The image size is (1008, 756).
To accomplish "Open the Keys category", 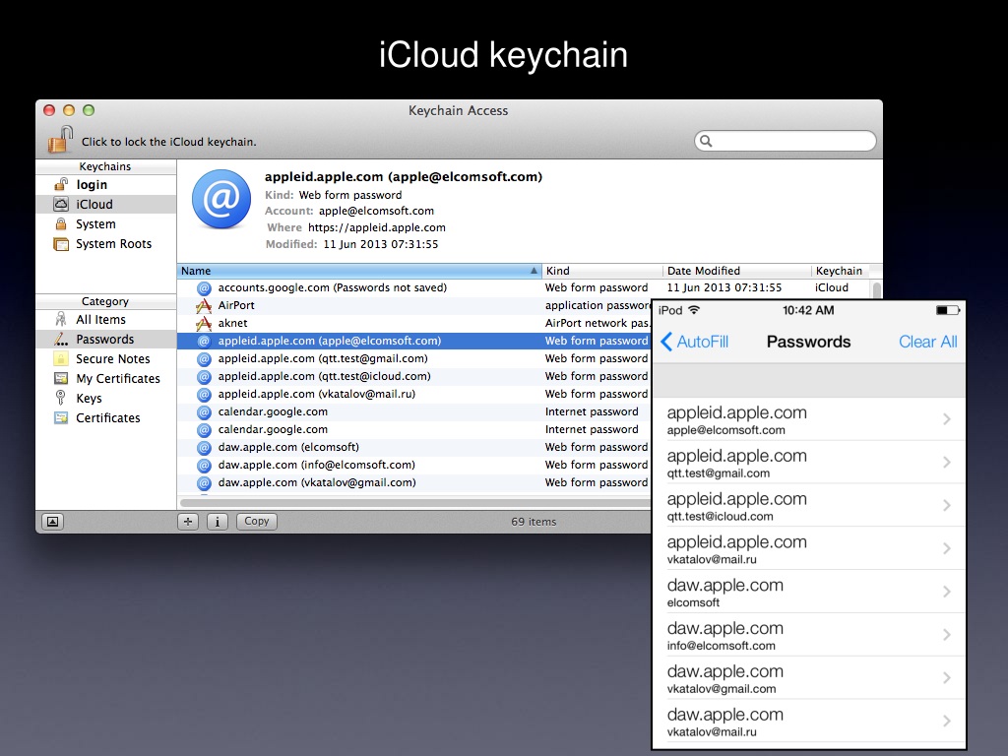I will (106, 398).
